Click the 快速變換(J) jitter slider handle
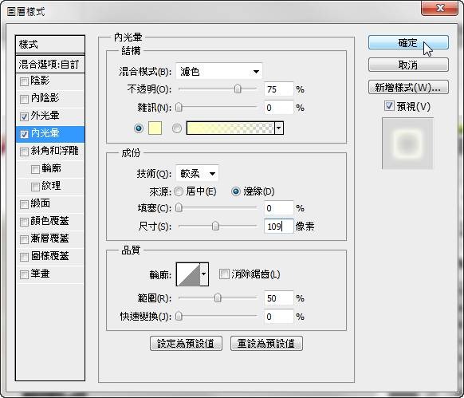This screenshot has height=398, width=464. pos(179,316)
